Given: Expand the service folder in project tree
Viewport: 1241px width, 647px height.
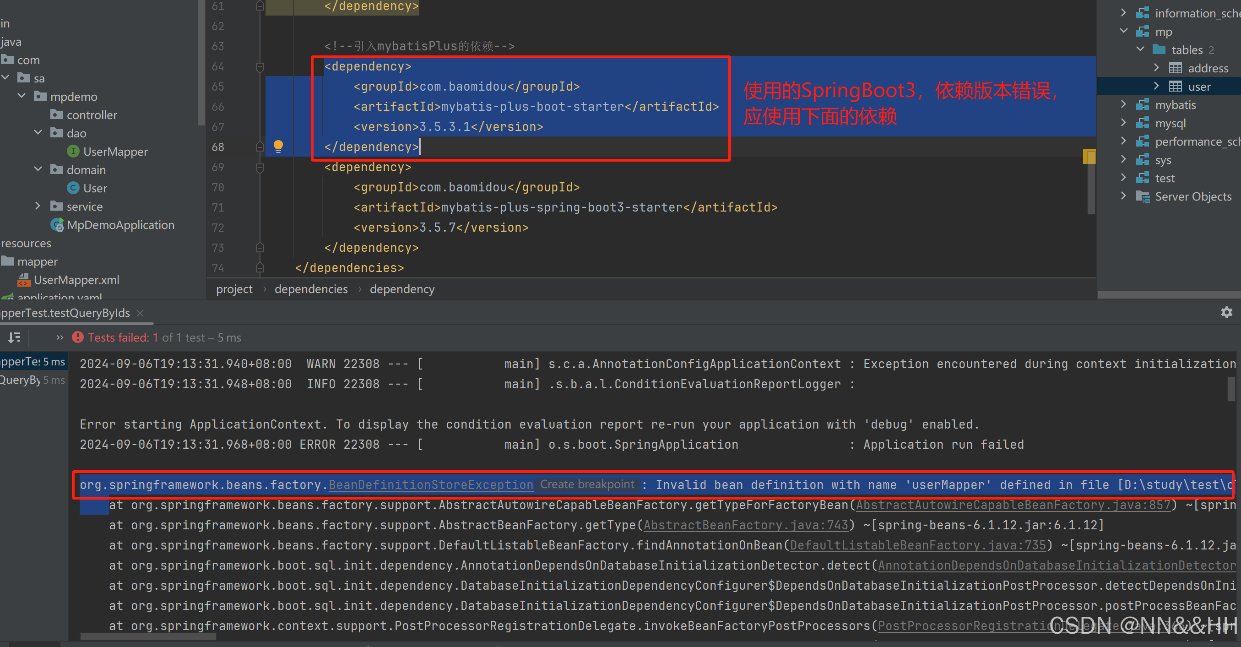Looking at the screenshot, I should 38,206.
